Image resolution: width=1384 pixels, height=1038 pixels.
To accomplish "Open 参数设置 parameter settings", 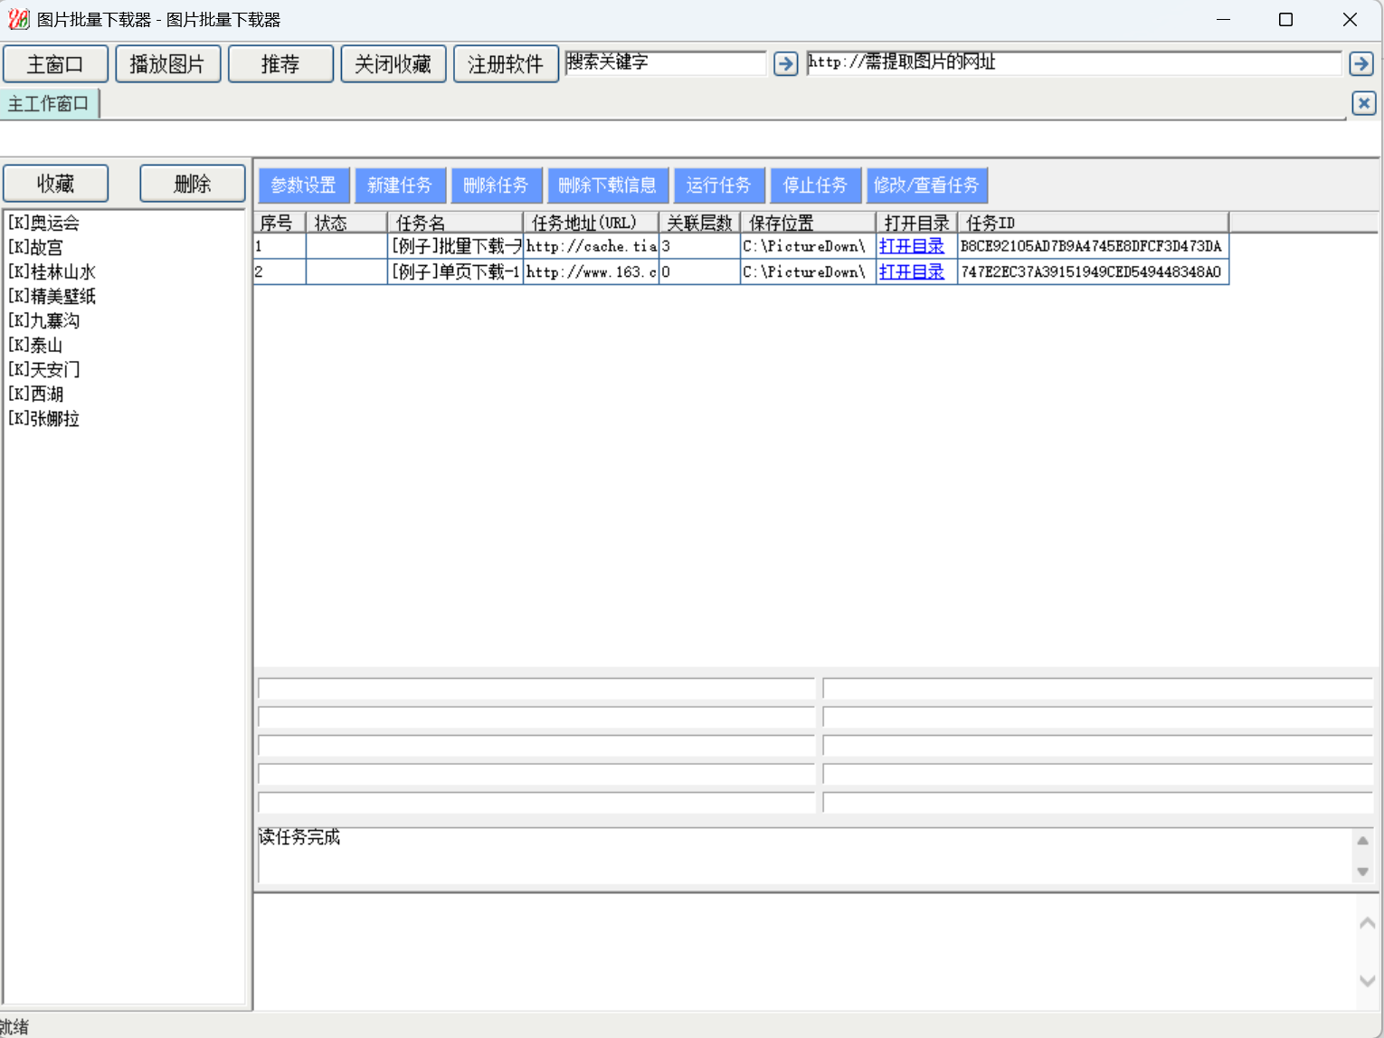I will 304,186.
